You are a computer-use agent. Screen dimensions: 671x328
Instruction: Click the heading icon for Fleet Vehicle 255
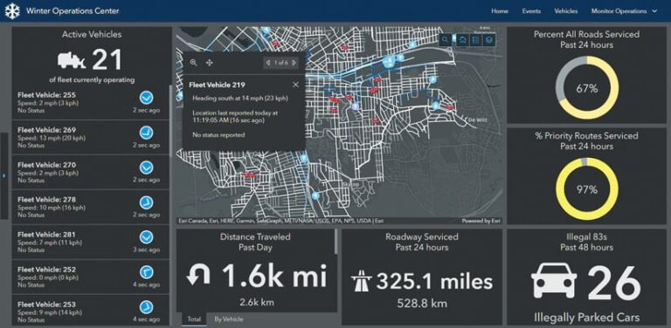[147, 98]
